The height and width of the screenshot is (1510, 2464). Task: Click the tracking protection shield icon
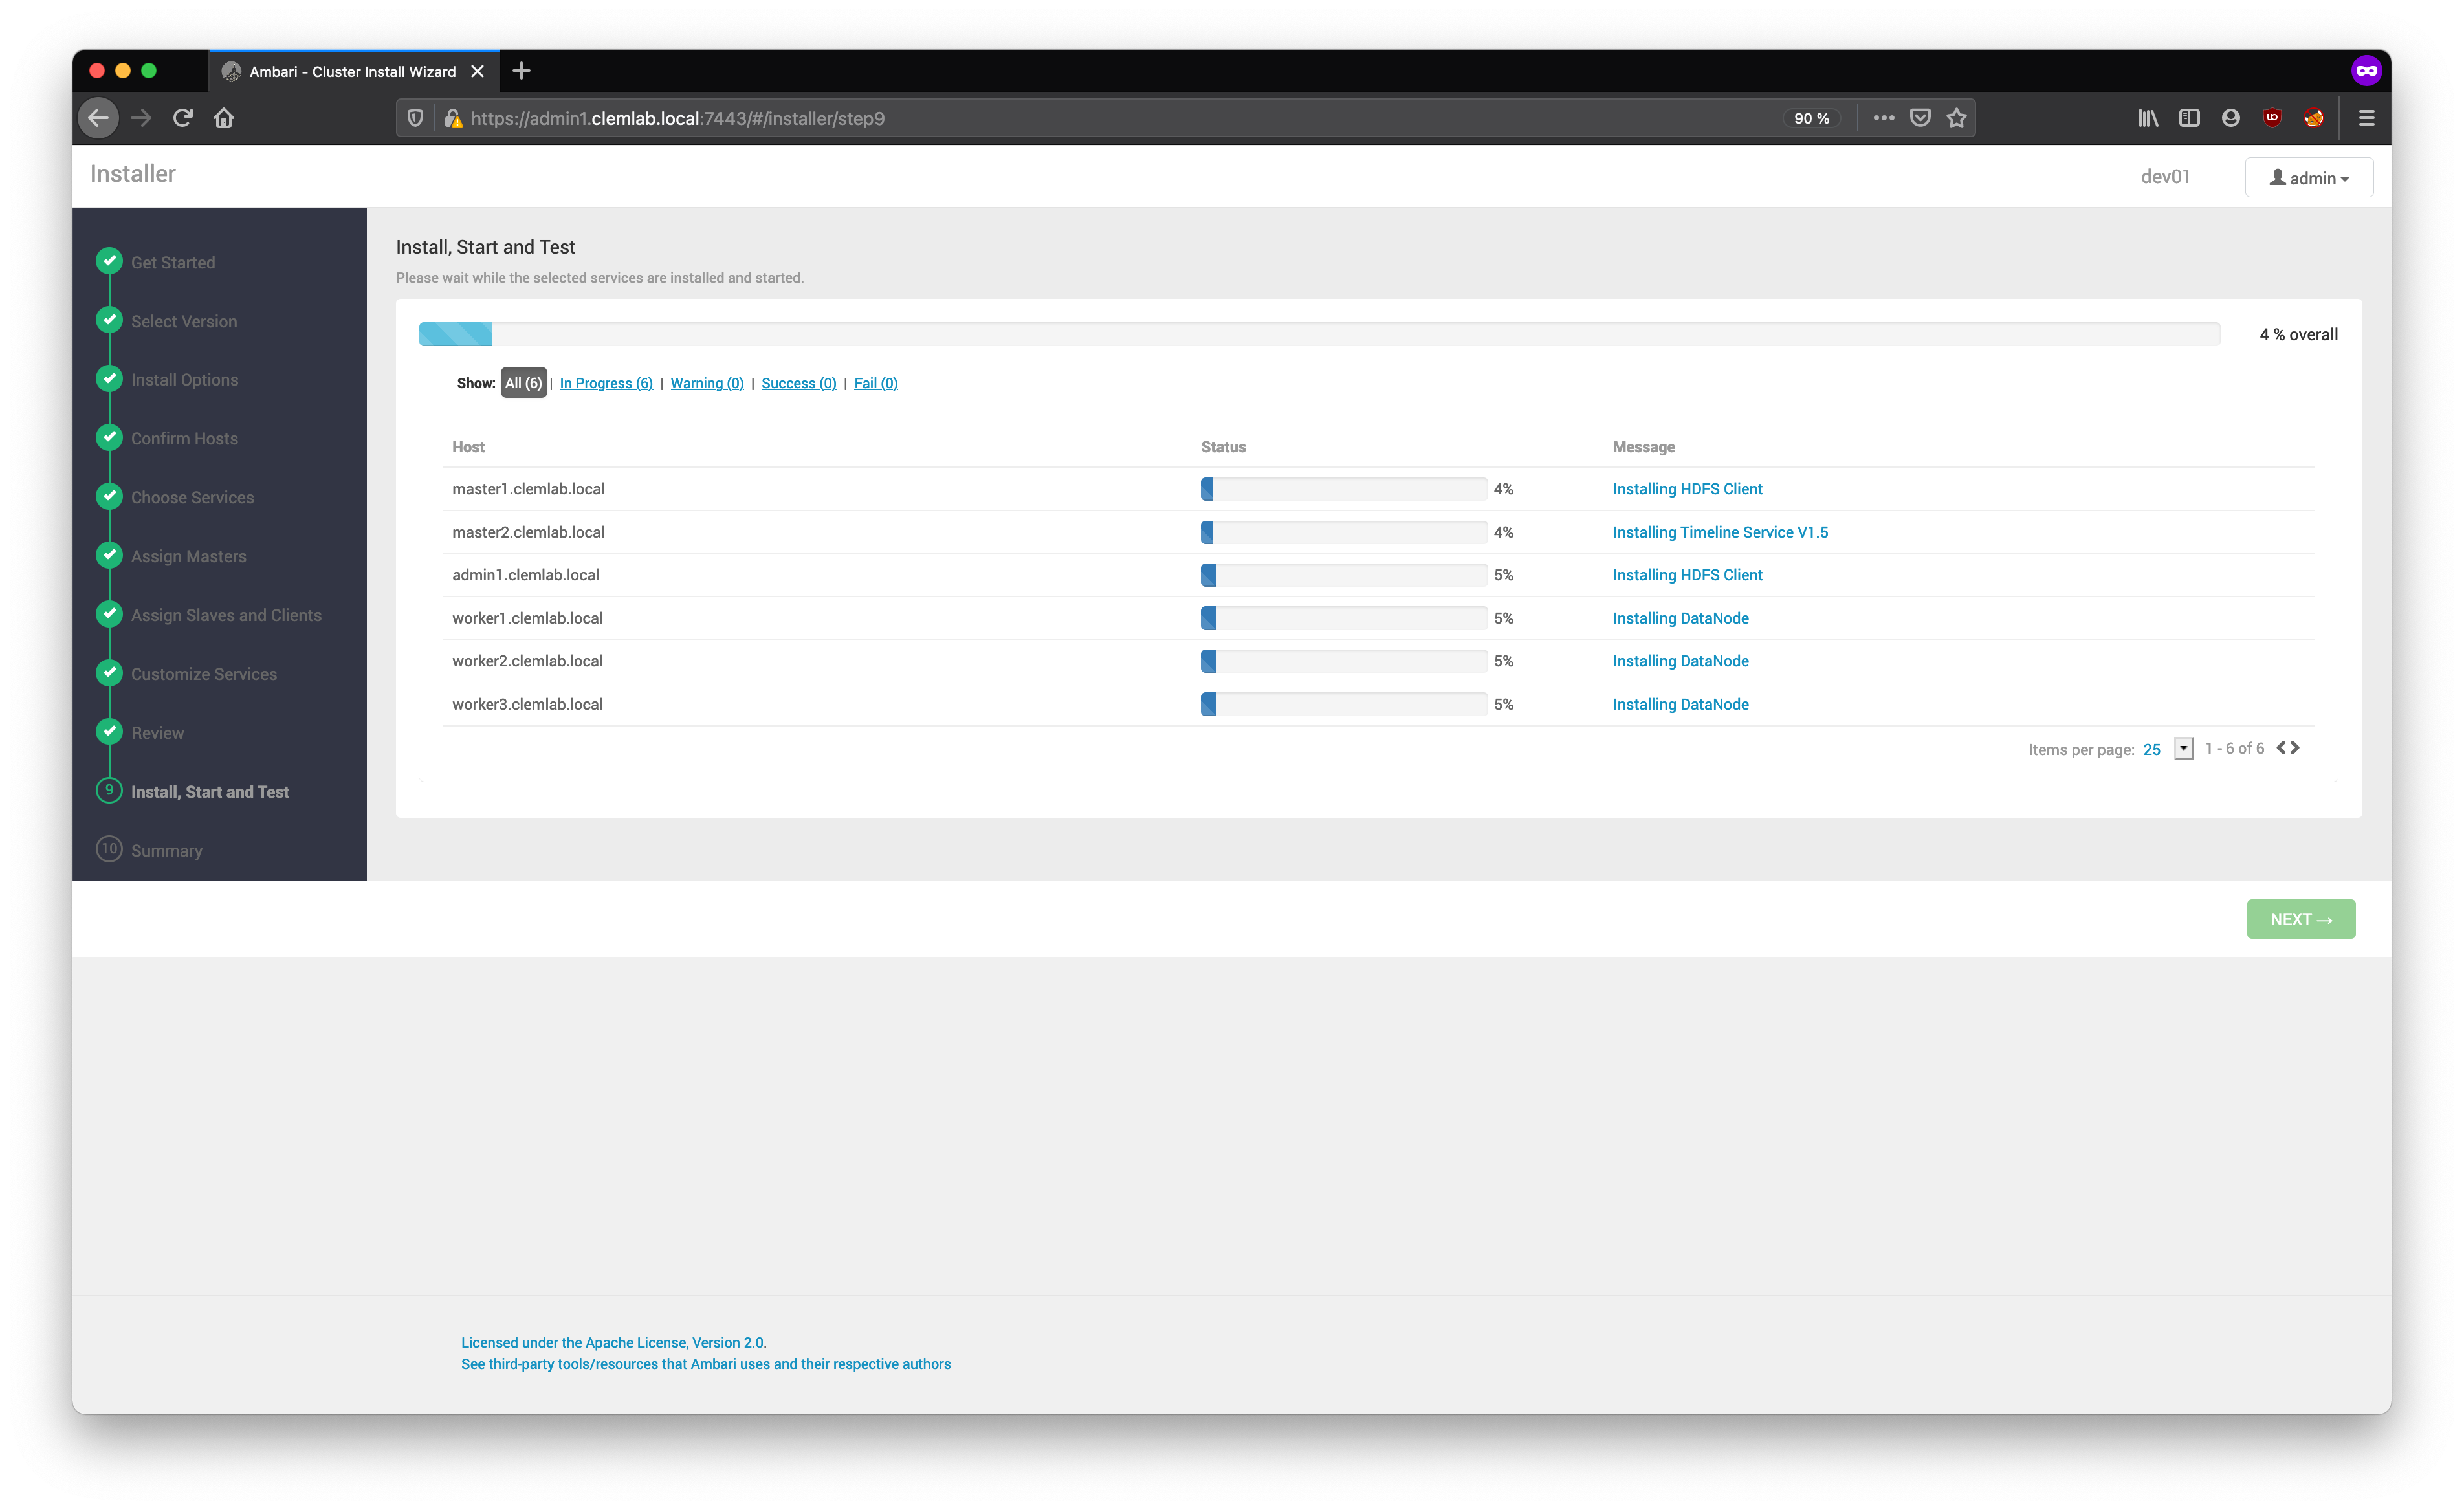[415, 118]
